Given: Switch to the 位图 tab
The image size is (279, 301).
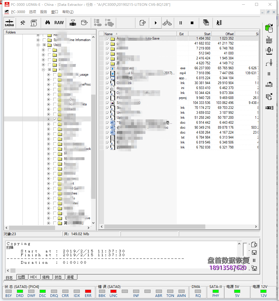Looking at the screenshot, I should (22, 277).
